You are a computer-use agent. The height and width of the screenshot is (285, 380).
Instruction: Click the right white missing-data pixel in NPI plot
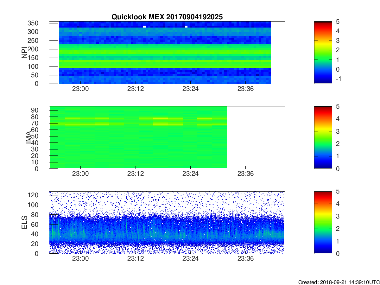pyautogui.click(x=186, y=27)
